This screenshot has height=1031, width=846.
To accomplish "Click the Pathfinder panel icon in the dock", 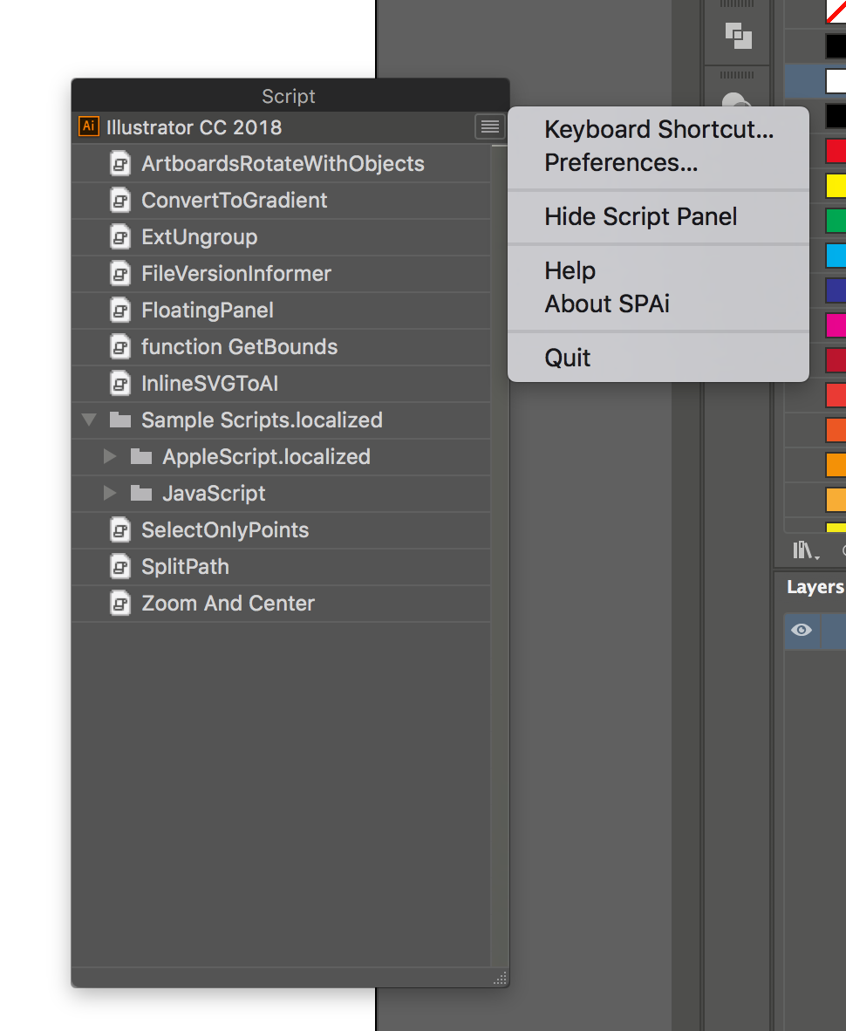I will click(738, 36).
